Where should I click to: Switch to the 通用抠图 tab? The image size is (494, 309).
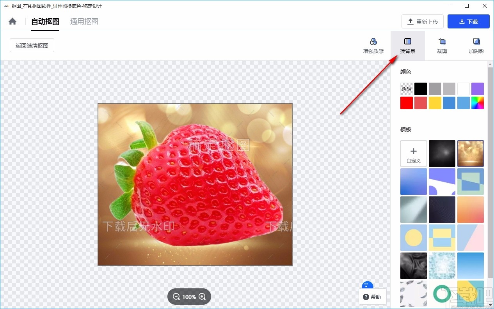(84, 21)
